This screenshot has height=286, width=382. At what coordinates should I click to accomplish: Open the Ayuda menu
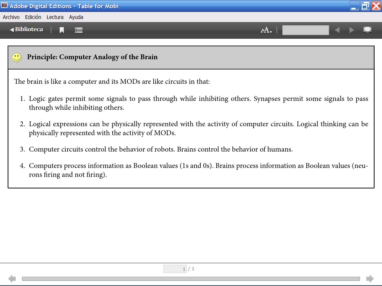(76, 17)
